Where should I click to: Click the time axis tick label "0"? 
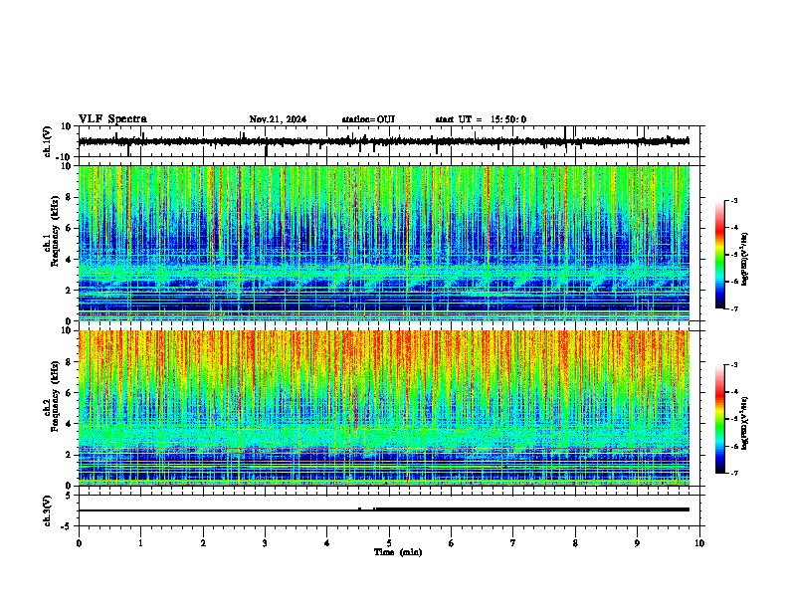tap(79, 543)
